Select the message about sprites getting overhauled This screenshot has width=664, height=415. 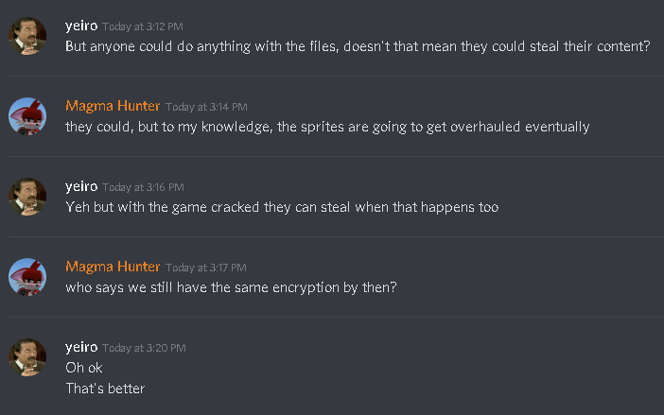point(327,127)
